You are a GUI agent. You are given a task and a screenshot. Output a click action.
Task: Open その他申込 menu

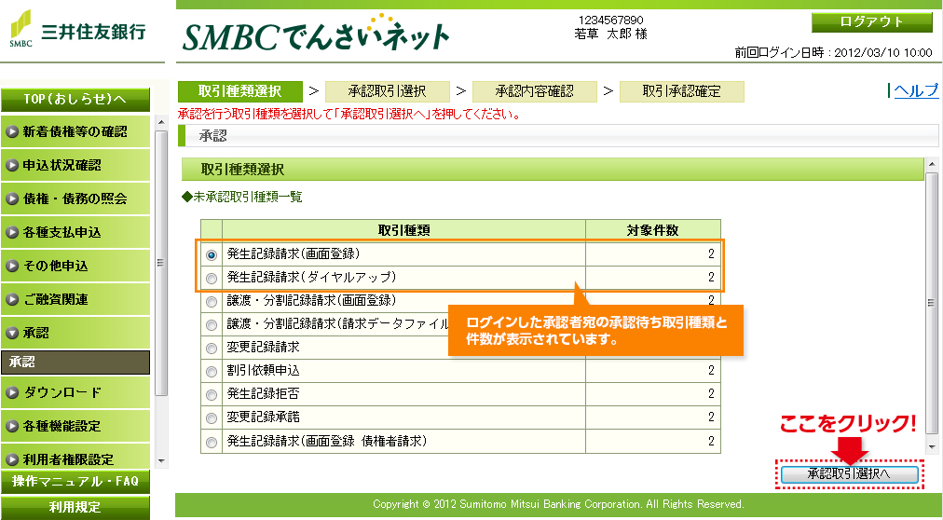coord(75,266)
